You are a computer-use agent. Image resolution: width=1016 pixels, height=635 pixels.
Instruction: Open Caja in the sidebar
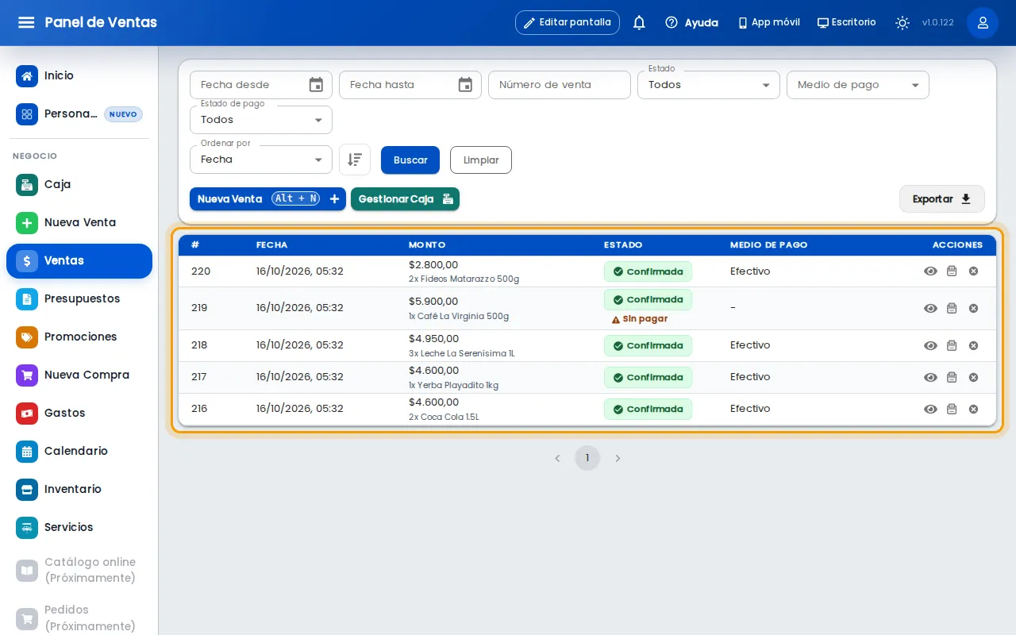(79, 185)
